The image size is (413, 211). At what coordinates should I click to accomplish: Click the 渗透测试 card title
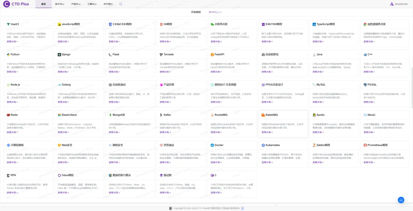pos(169,146)
